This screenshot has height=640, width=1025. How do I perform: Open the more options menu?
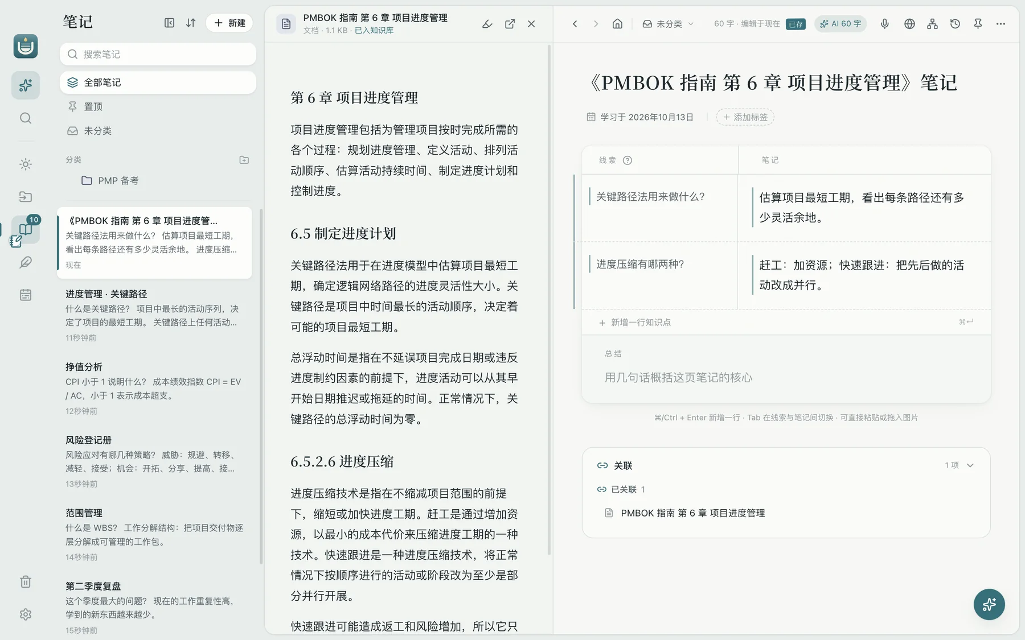click(1001, 24)
